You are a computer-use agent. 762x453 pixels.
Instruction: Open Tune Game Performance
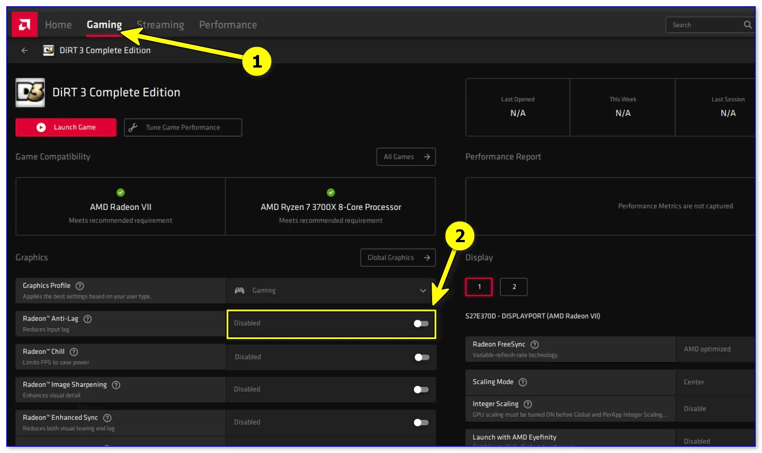[183, 128]
